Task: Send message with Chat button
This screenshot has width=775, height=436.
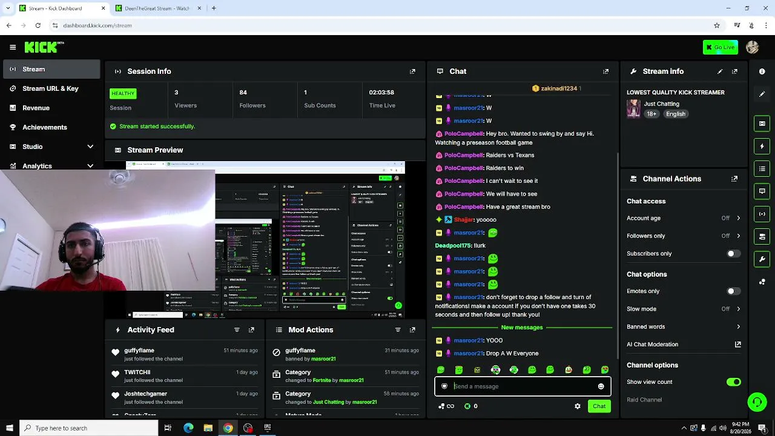Action: click(x=599, y=406)
